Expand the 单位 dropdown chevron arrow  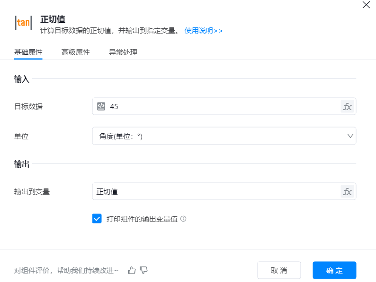pos(350,136)
